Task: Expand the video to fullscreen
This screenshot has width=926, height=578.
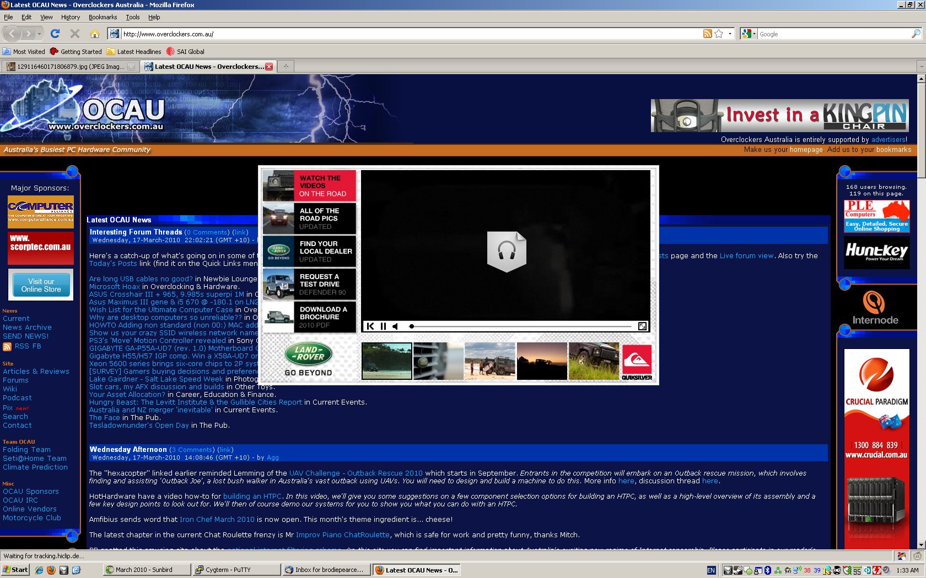Action: tap(642, 326)
